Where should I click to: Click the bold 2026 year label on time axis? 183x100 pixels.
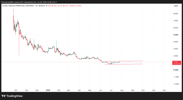[48, 90]
